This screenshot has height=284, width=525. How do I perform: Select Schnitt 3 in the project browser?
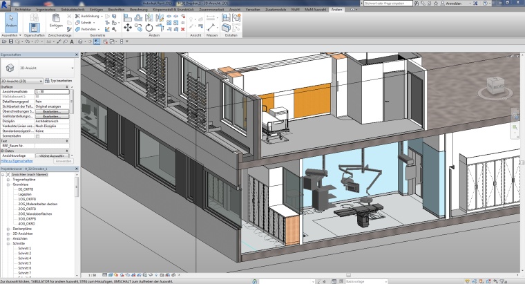coord(25,258)
